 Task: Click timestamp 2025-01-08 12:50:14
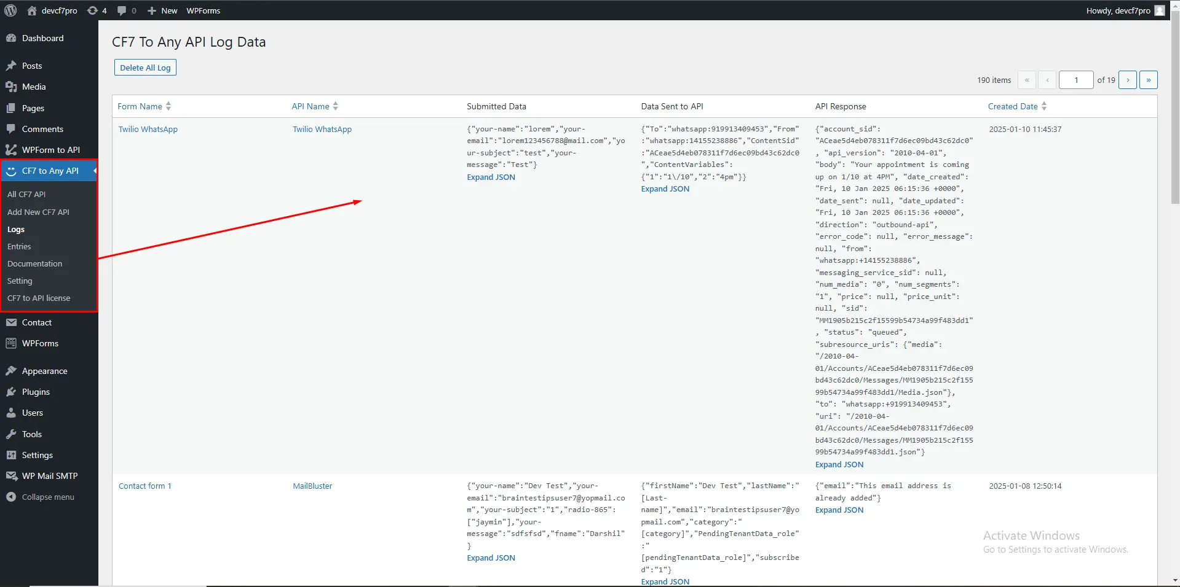(1025, 486)
